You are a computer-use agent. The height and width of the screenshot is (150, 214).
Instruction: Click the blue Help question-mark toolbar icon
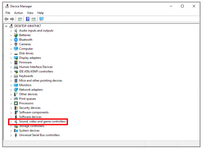pos(27,19)
